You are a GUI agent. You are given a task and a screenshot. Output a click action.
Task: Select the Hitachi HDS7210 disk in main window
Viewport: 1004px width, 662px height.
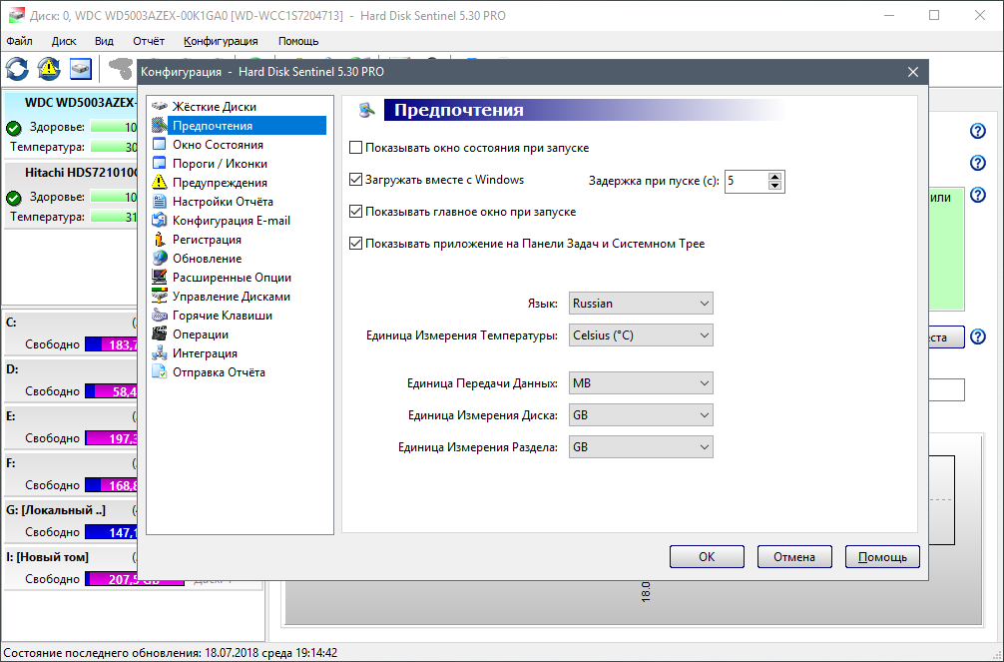(72, 196)
